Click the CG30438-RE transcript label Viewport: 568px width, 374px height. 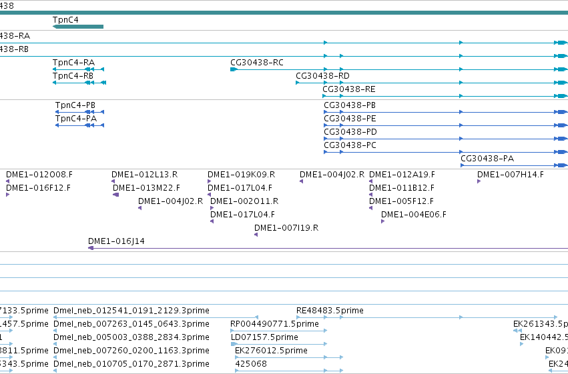point(349,89)
